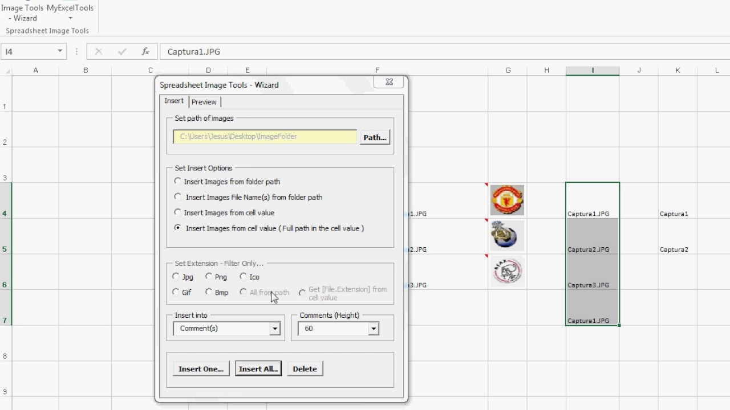Click the Manchester United crest image

pos(507,200)
